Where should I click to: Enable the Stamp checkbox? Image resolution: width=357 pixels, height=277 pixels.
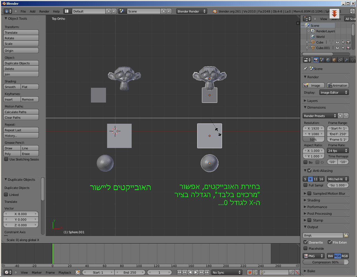click(x=309, y=220)
